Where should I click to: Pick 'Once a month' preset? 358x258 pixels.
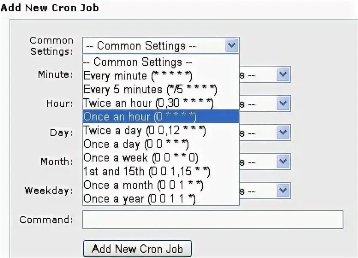143,185
